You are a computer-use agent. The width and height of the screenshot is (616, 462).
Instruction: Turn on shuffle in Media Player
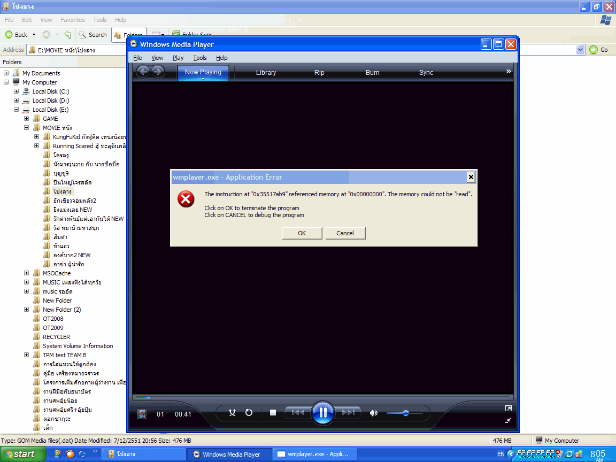click(233, 412)
